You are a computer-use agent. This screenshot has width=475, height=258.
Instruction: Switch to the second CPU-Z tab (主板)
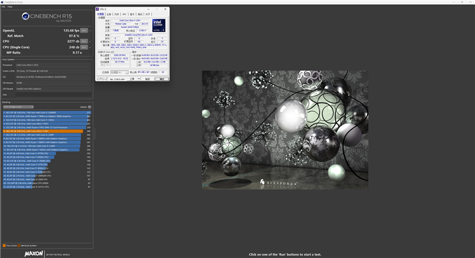(x=109, y=14)
